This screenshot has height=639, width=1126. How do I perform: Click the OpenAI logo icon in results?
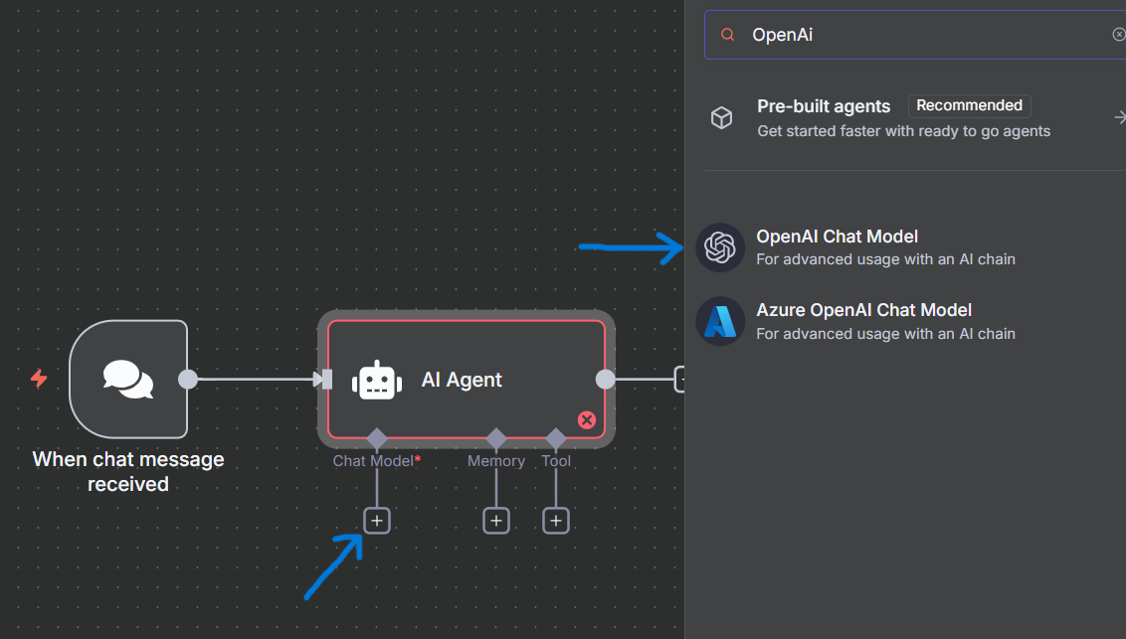click(x=720, y=247)
